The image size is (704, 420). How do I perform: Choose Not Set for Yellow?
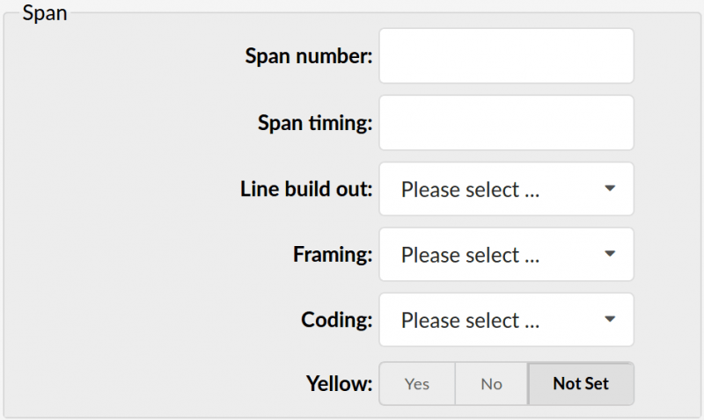[x=581, y=384]
